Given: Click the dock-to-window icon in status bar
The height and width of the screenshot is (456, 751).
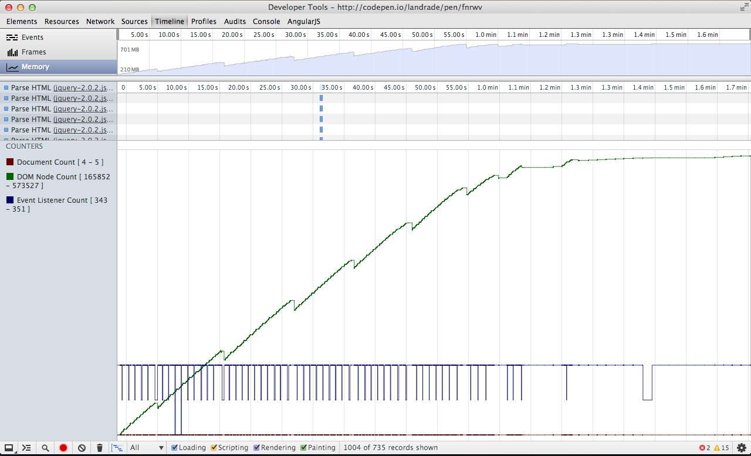Looking at the screenshot, I should [x=8, y=448].
